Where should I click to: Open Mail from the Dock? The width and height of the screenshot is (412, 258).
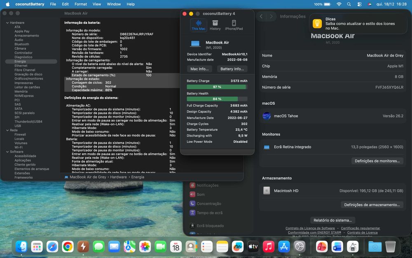pos(114,247)
